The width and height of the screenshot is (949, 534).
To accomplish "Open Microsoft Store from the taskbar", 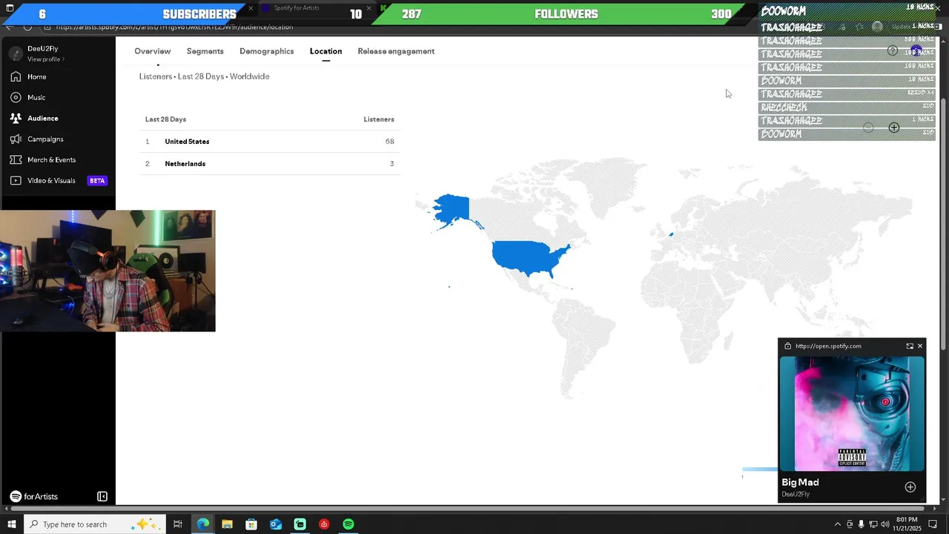I will point(251,524).
